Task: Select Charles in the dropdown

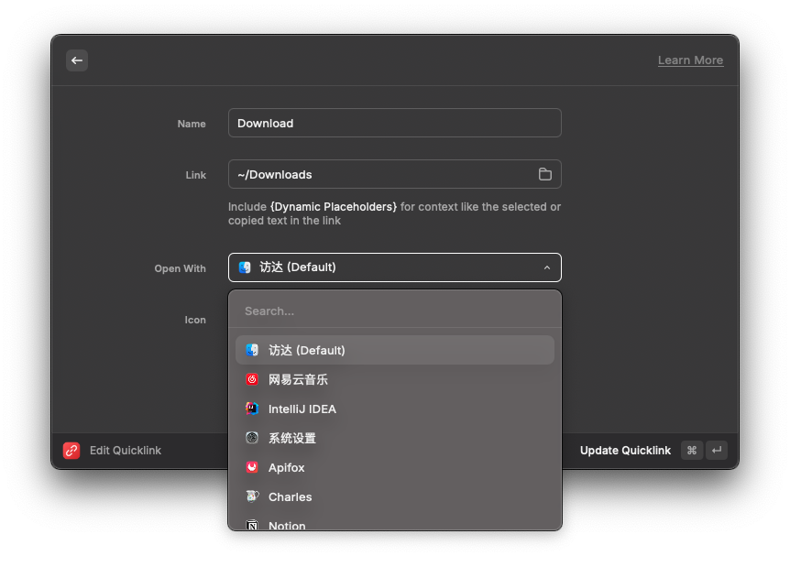Action: [x=291, y=496]
